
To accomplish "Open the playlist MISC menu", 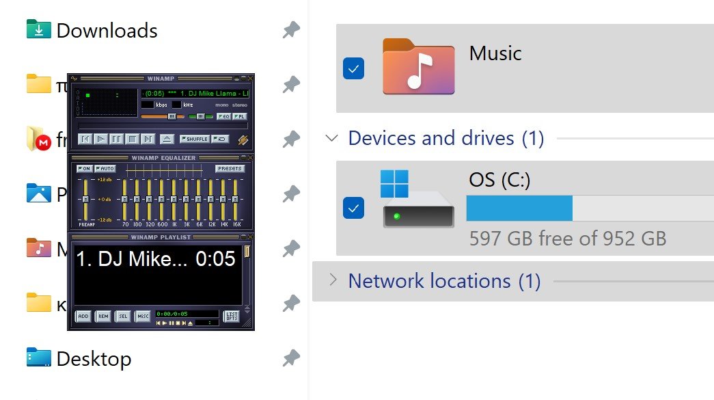I will [x=143, y=316].
